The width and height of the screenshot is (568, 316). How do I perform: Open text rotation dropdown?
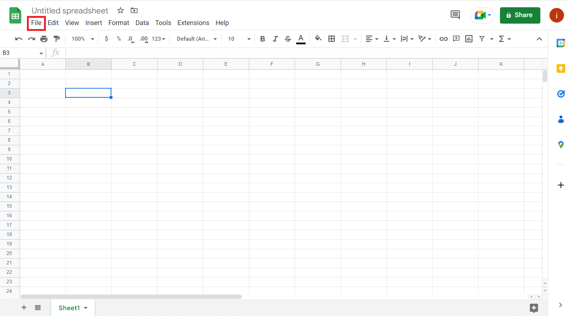pyautogui.click(x=425, y=39)
